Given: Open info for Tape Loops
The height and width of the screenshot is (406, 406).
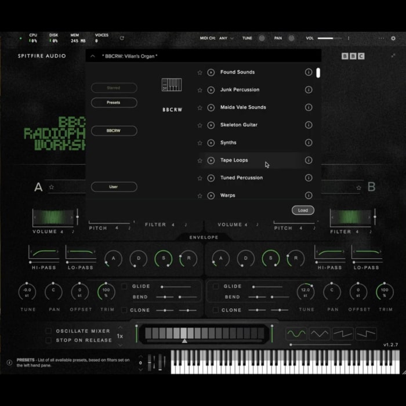Looking at the screenshot, I should pos(309,160).
